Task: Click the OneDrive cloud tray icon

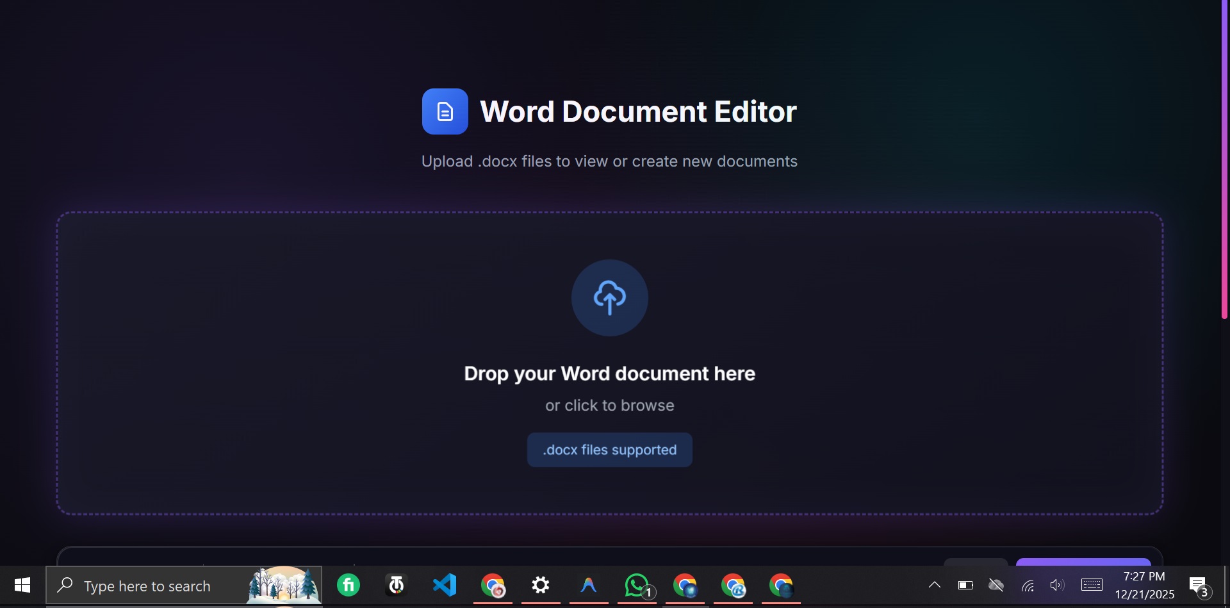Action: [x=996, y=586]
